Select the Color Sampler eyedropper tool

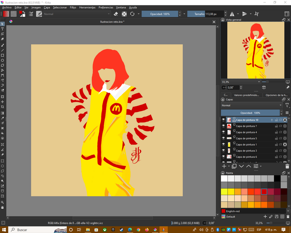point(2,118)
